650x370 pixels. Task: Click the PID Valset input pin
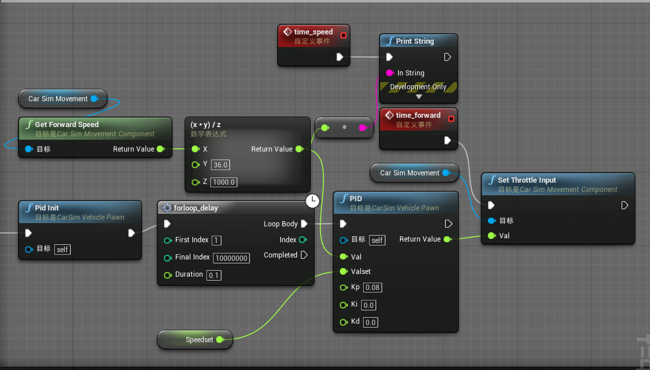tap(343, 271)
